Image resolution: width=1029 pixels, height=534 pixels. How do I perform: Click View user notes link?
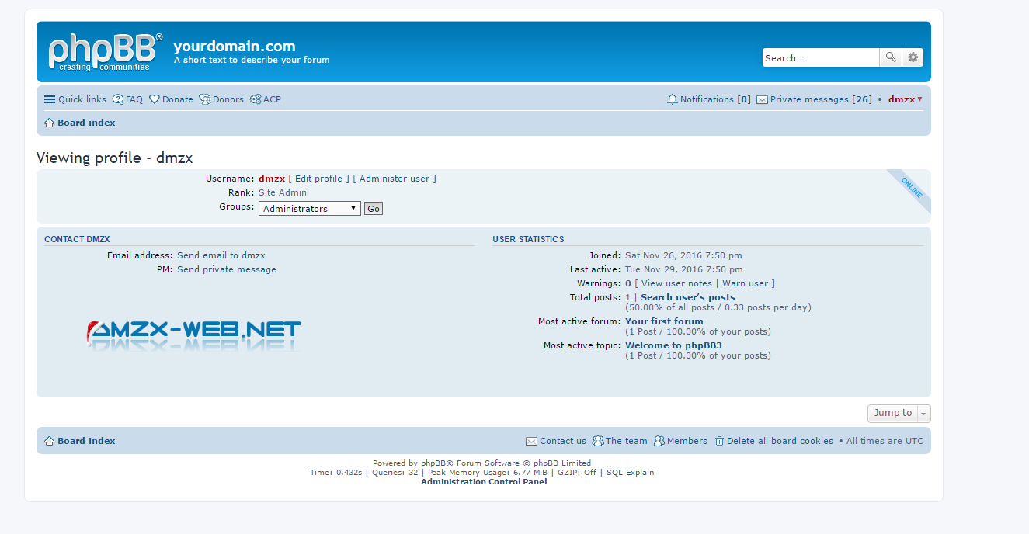point(676,283)
